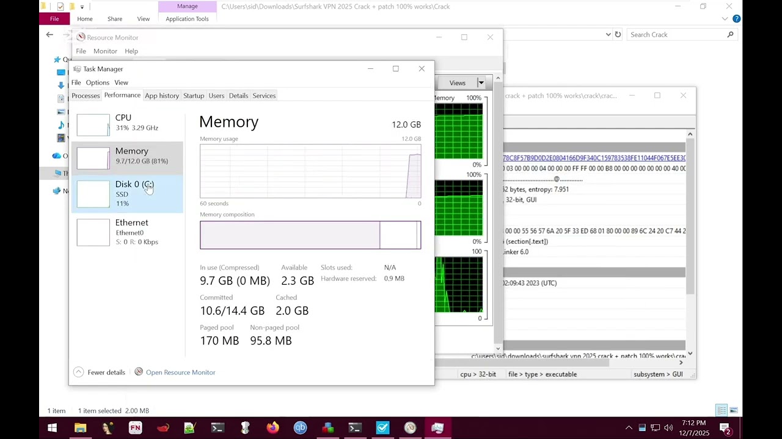The image size is (782, 439).
Task: Open the Resource Monitor taskbar icon
Action: (x=410, y=428)
